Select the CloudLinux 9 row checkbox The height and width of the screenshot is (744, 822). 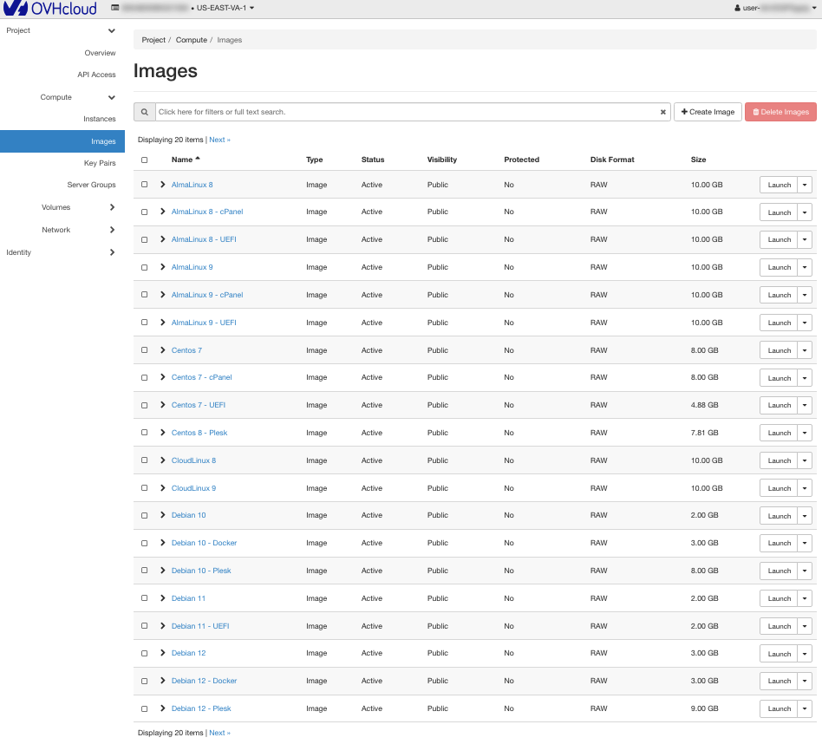click(144, 488)
